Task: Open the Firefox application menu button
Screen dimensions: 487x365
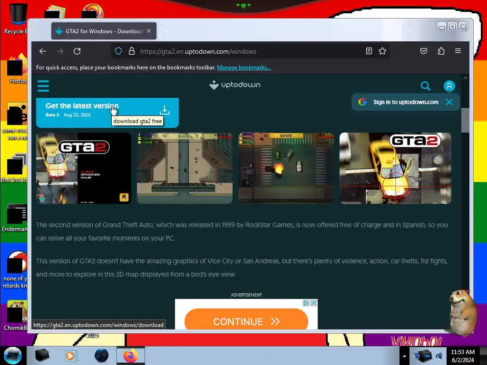Action: 458,51
